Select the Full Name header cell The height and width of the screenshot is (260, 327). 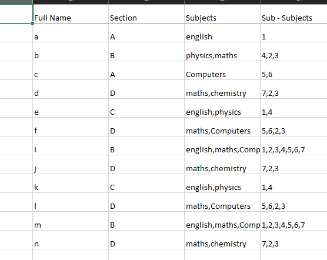pos(71,14)
